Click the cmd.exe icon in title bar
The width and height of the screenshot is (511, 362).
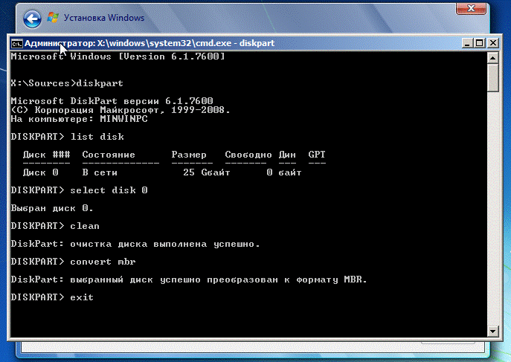tap(16, 43)
